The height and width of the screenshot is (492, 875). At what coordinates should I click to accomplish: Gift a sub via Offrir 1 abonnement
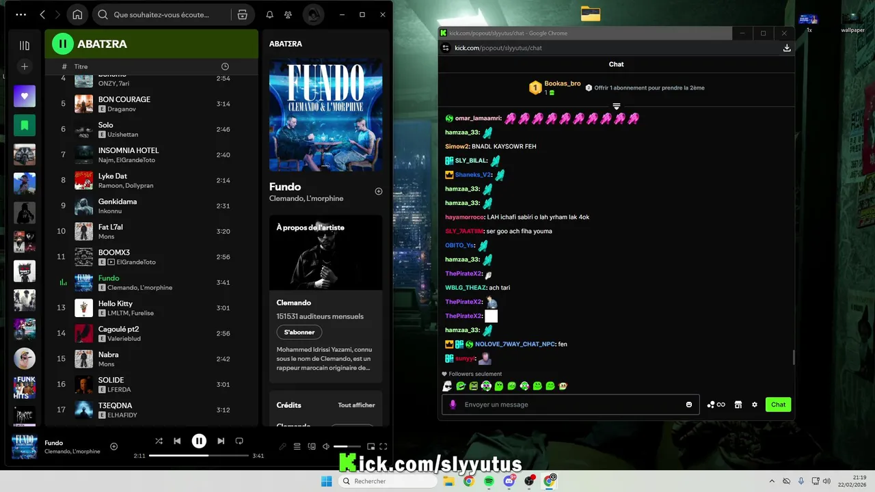pos(645,88)
